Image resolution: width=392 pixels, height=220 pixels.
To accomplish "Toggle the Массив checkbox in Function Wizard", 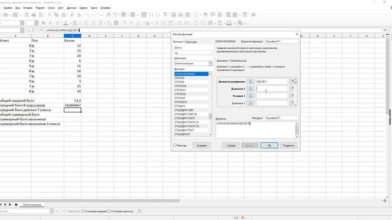I will (175, 145).
